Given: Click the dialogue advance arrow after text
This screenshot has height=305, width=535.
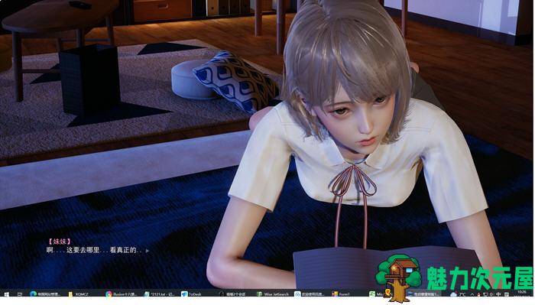Looking at the screenshot, I should point(148,251).
